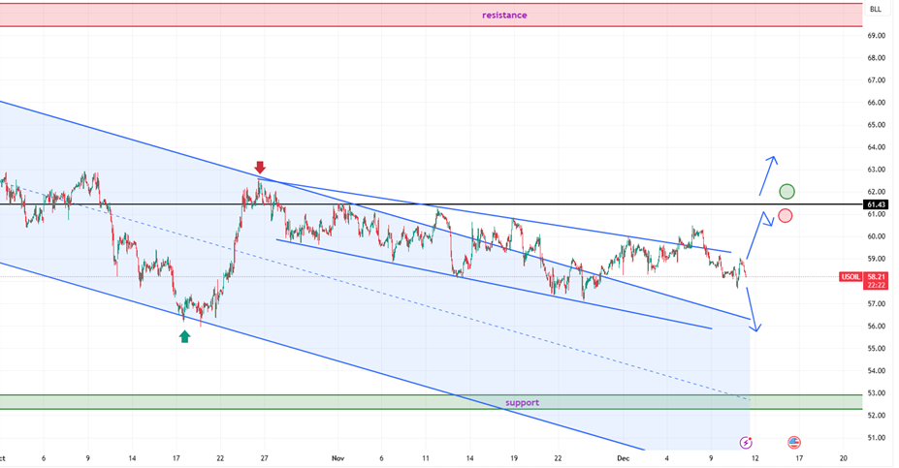
Task: Click the BLL label at top right
Action: (x=876, y=10)
